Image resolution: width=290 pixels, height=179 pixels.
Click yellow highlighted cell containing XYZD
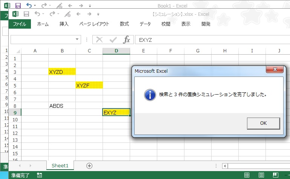[62, 72]
